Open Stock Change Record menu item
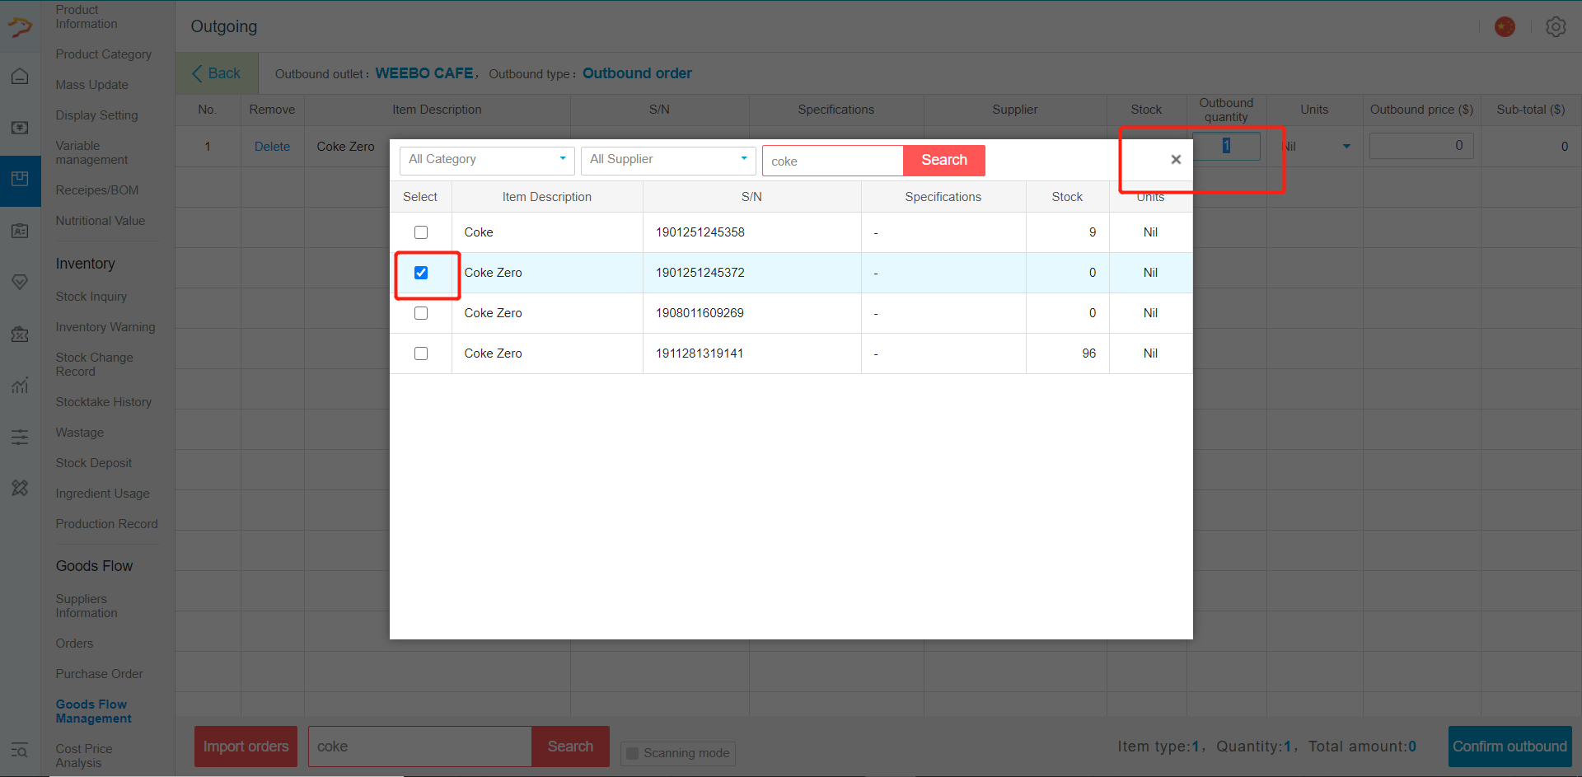 [x=95, y=364]
